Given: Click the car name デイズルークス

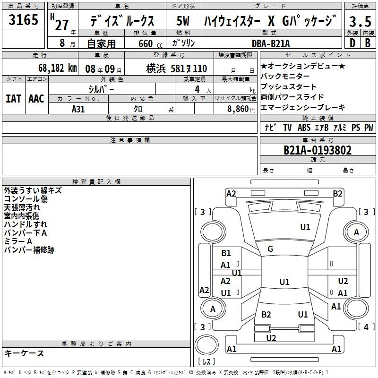Looking at the screenshot, I should point(122,21).
